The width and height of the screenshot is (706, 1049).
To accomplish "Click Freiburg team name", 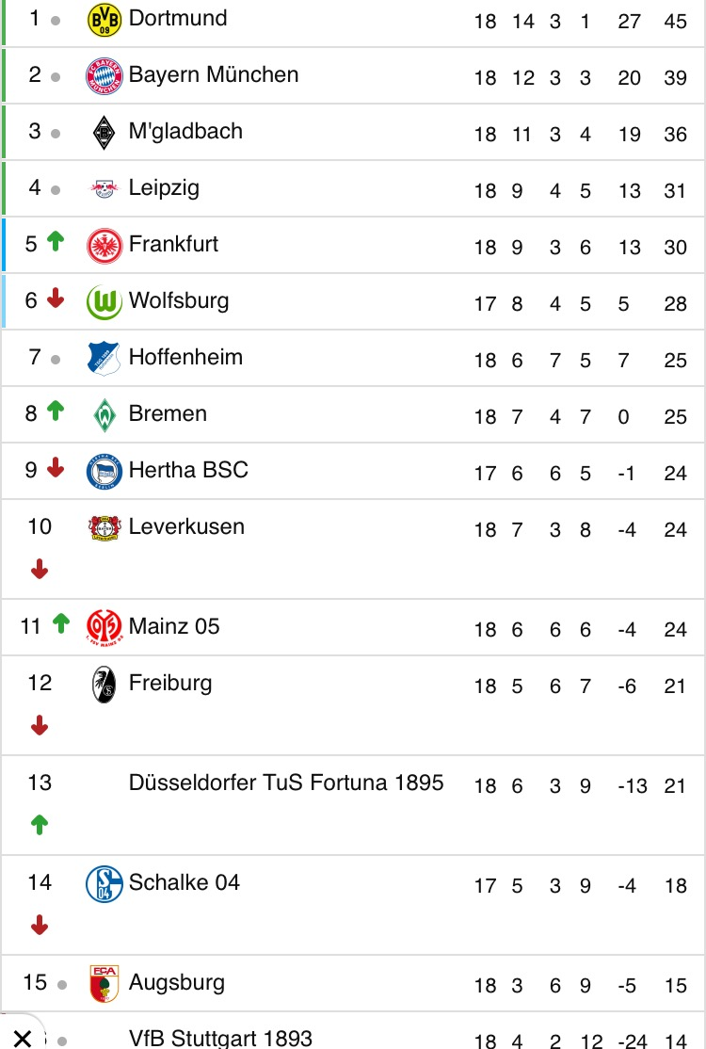I will click(x=170, y=683).
